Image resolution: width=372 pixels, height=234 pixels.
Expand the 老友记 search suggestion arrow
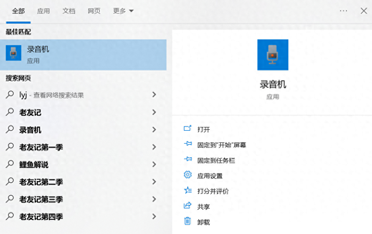pos(154,112)
